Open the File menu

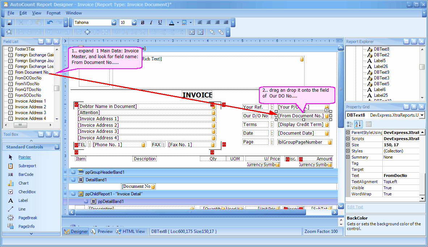coord(11,13)
